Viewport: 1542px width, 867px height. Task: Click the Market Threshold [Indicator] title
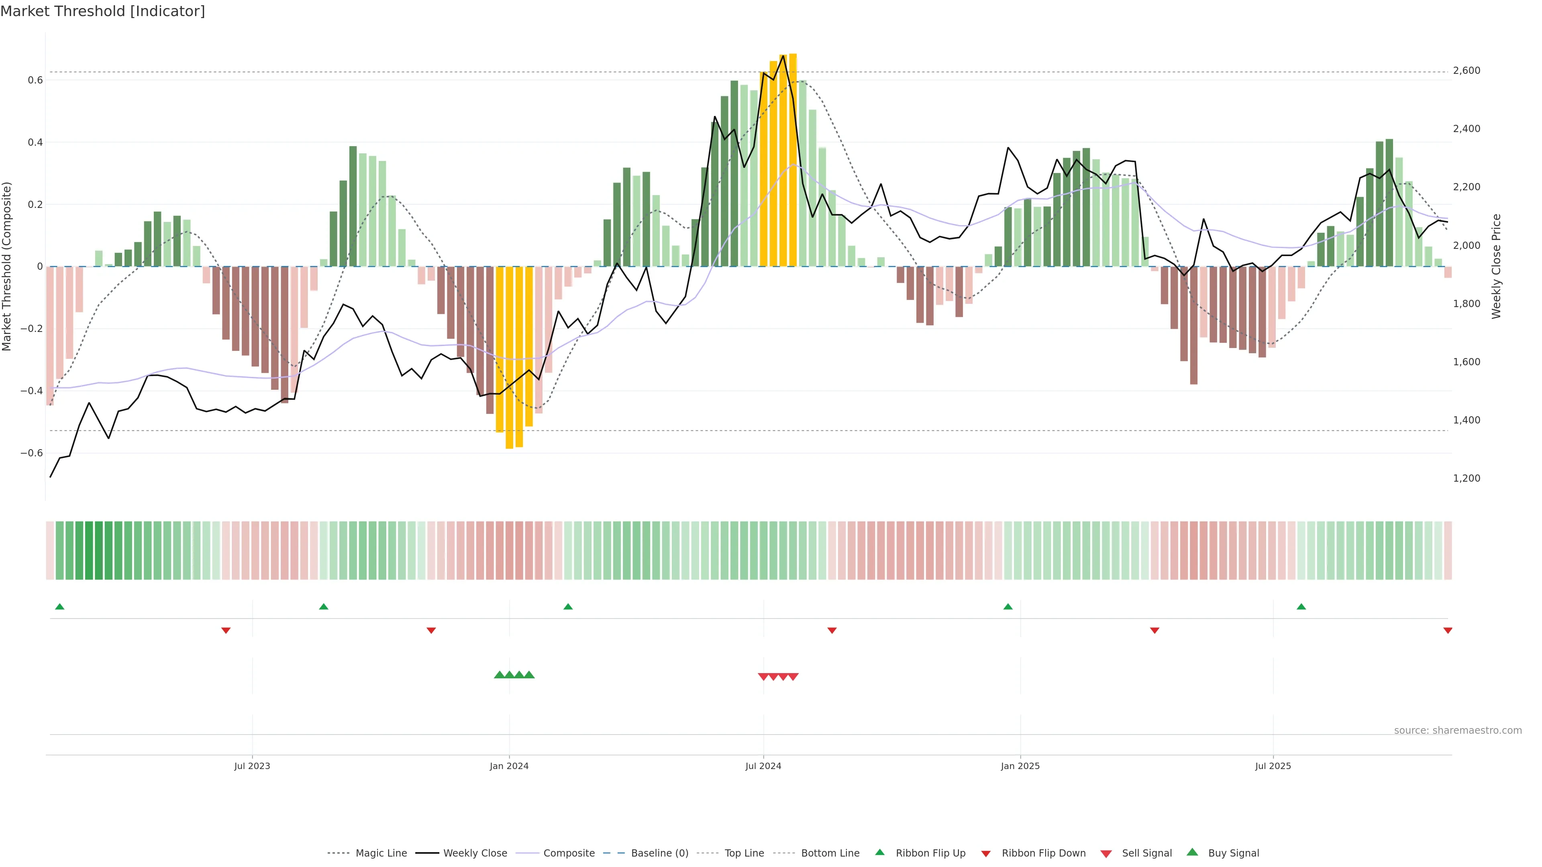coord(102,11)
